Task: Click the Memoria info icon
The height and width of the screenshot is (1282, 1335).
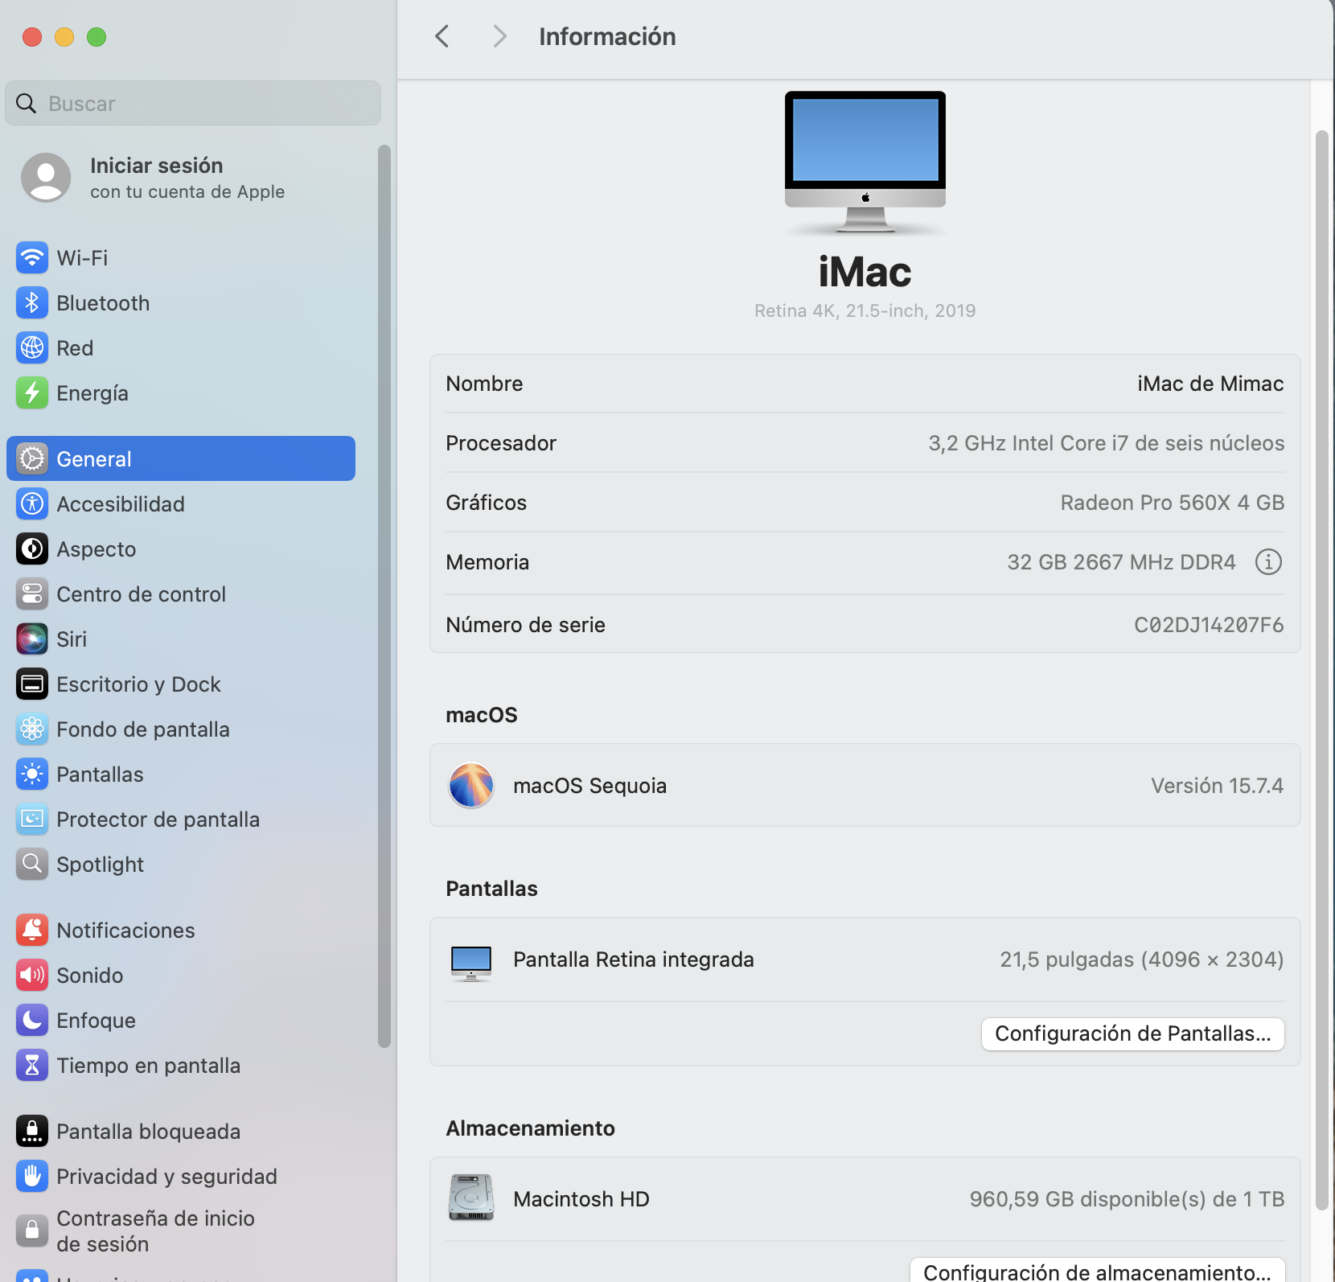Action: [x=1268, y=562]
